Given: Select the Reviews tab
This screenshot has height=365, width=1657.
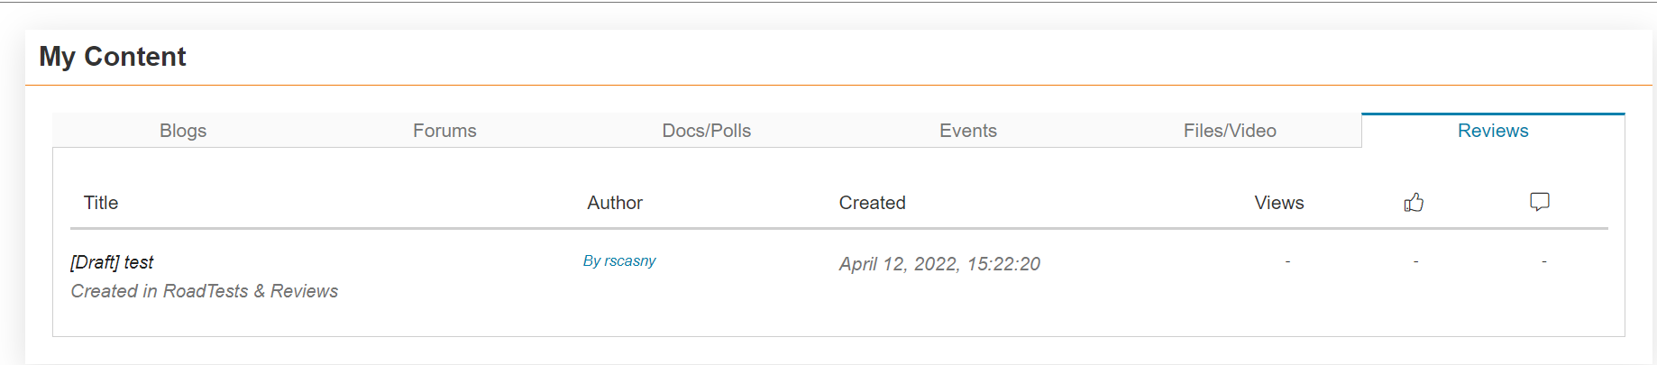Looking at the screenshot, I should pyautogui.click(x=1493, y=131).
